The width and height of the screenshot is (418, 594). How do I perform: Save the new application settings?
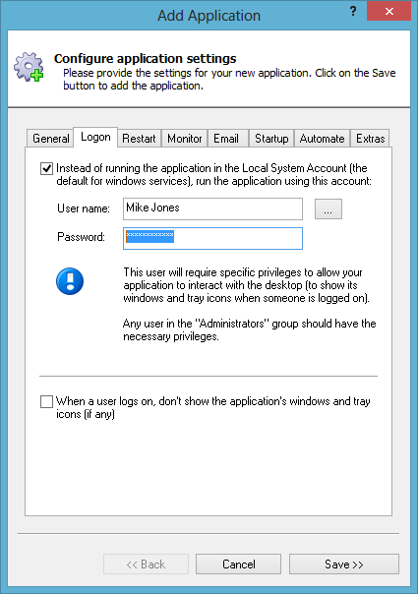[344, 564]
